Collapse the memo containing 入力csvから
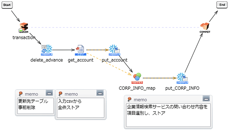 coord(99,93)
